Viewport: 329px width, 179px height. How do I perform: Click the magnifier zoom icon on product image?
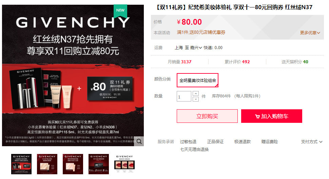[139, 141]
